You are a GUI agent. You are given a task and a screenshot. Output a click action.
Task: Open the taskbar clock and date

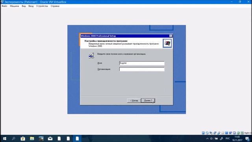pyautogui.click(x=237, y=138)
